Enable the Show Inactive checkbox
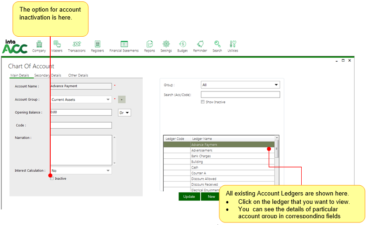The width and height of the screenshot is (370, 228). click(x=203, y=102)
